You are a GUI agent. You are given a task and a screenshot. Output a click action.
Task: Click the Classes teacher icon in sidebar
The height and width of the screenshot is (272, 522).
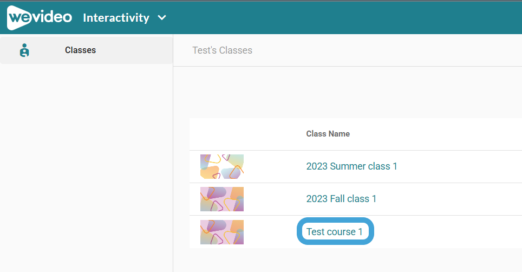point(24,50)
